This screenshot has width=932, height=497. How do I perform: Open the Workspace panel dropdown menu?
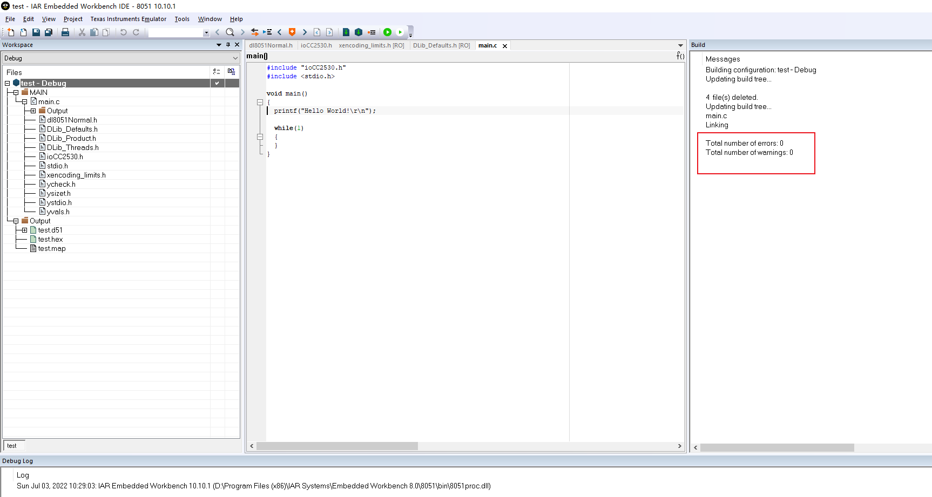tap(219, 45)
